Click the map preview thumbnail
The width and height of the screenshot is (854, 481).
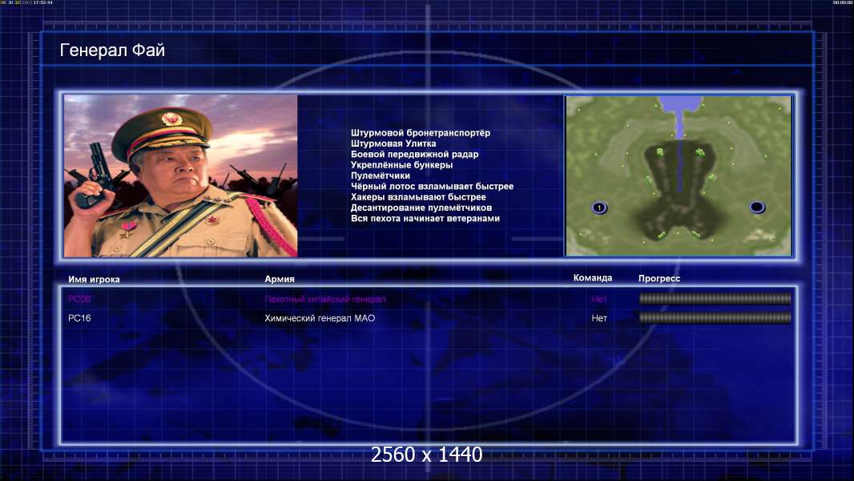[x=678, y=176]
